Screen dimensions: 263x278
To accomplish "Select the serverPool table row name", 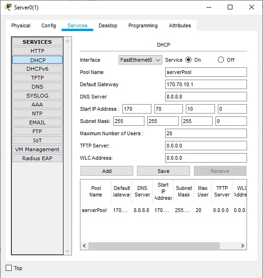I will tap(95, 210).
